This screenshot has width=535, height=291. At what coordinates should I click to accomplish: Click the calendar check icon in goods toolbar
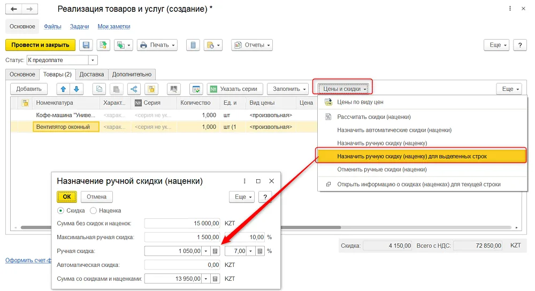pos(196,89)
